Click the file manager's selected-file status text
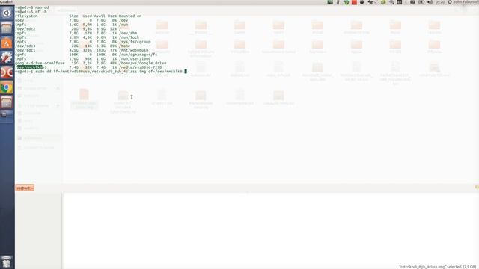The height and width of the screenshot is (269, 479). click(438, 267)
